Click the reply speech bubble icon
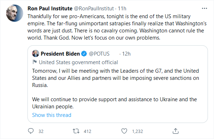Screen dimensions: 214x139 point(31,131)
